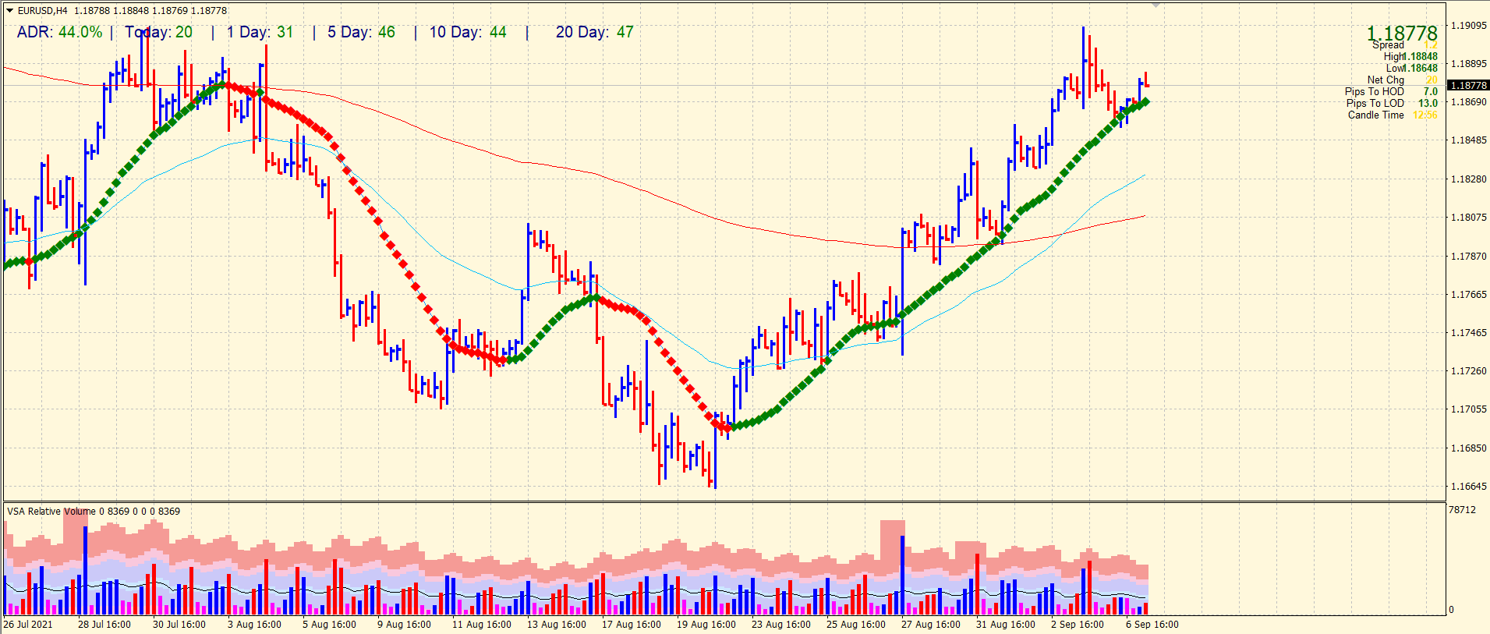Click the 23 Aug 16:00 time label
This screenshot has height=634, width=1490.
tap(781, 625)
